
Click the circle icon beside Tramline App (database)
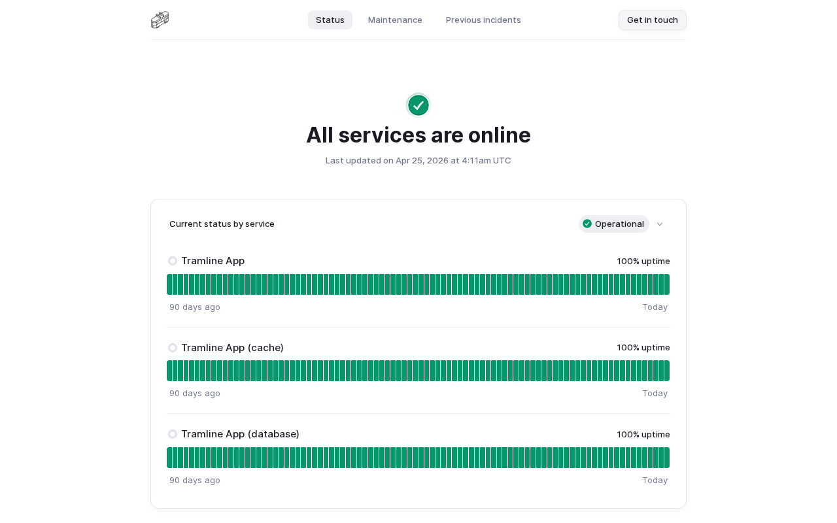tap(173, 434)
